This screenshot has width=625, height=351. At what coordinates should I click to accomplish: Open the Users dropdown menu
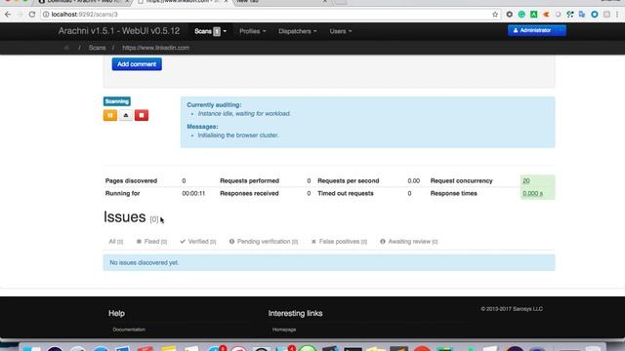point(341,31)
